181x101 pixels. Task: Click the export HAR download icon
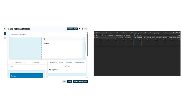(140, 35)
